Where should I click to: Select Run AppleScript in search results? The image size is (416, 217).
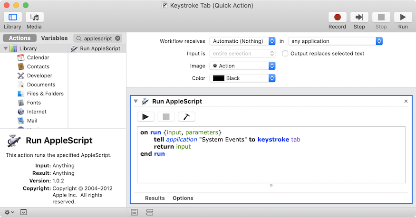(x=97, y=48)
